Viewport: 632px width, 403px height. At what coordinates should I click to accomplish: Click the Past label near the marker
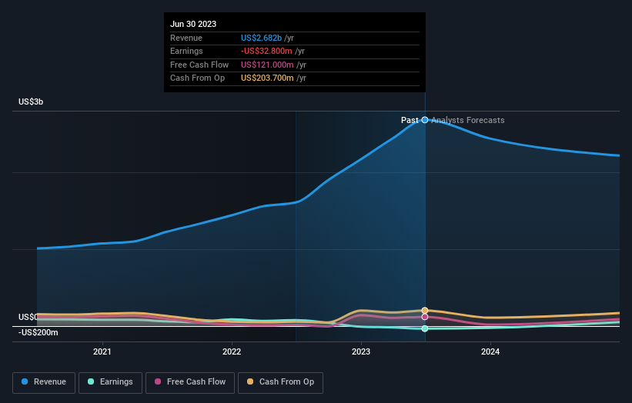pos(410,120)
